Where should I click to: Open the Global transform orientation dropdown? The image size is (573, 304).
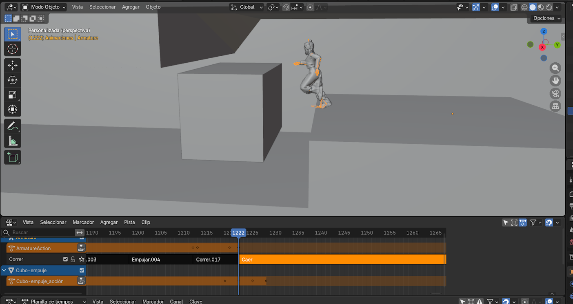tap(247, 7)
